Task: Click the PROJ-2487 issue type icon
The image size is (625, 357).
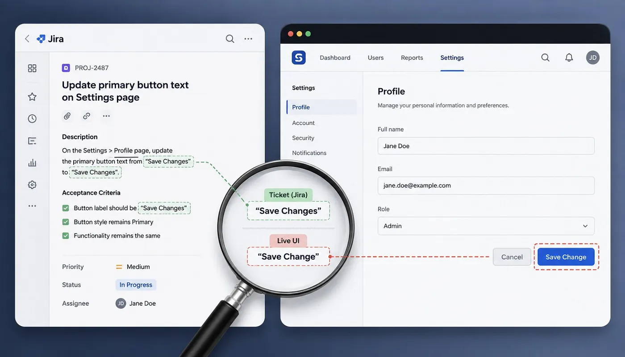Action: tap(66, 68)
